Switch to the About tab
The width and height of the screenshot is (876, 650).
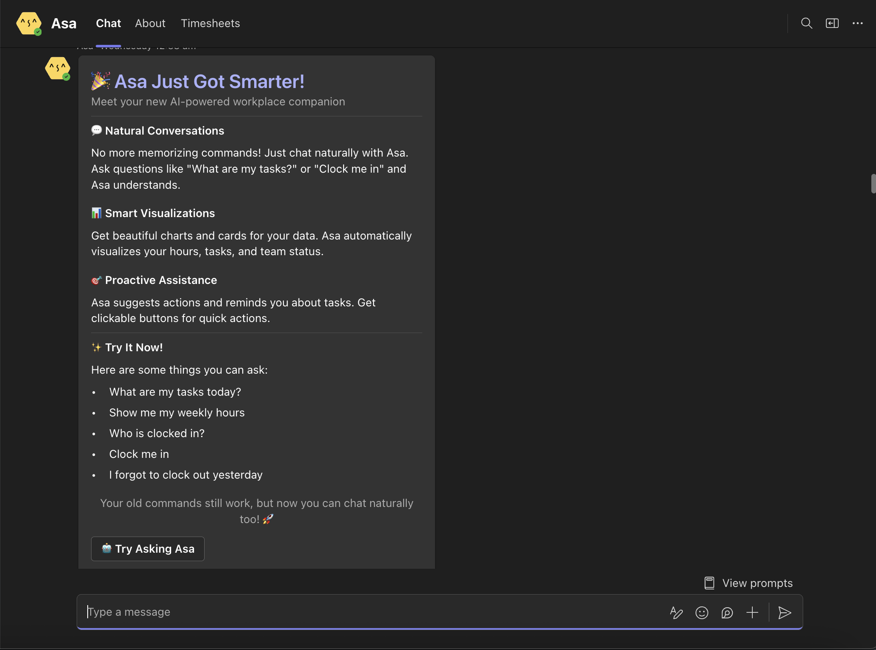click(150, 23)
